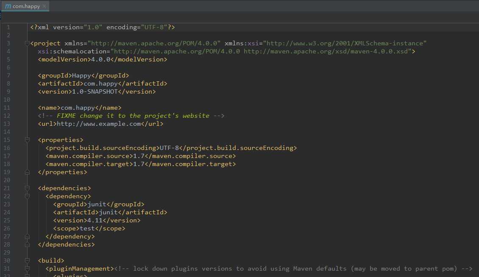The image size is (479, 277).
Task: Click the maven.compiler.target 1.7 line
Action: pyautogui.click(x=141, y=164)
